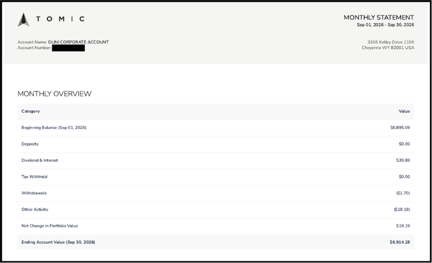Select Ending Account Value (Sep 30, 2026) label
Viewport: 432px width, 263px height.
point(58,242)
